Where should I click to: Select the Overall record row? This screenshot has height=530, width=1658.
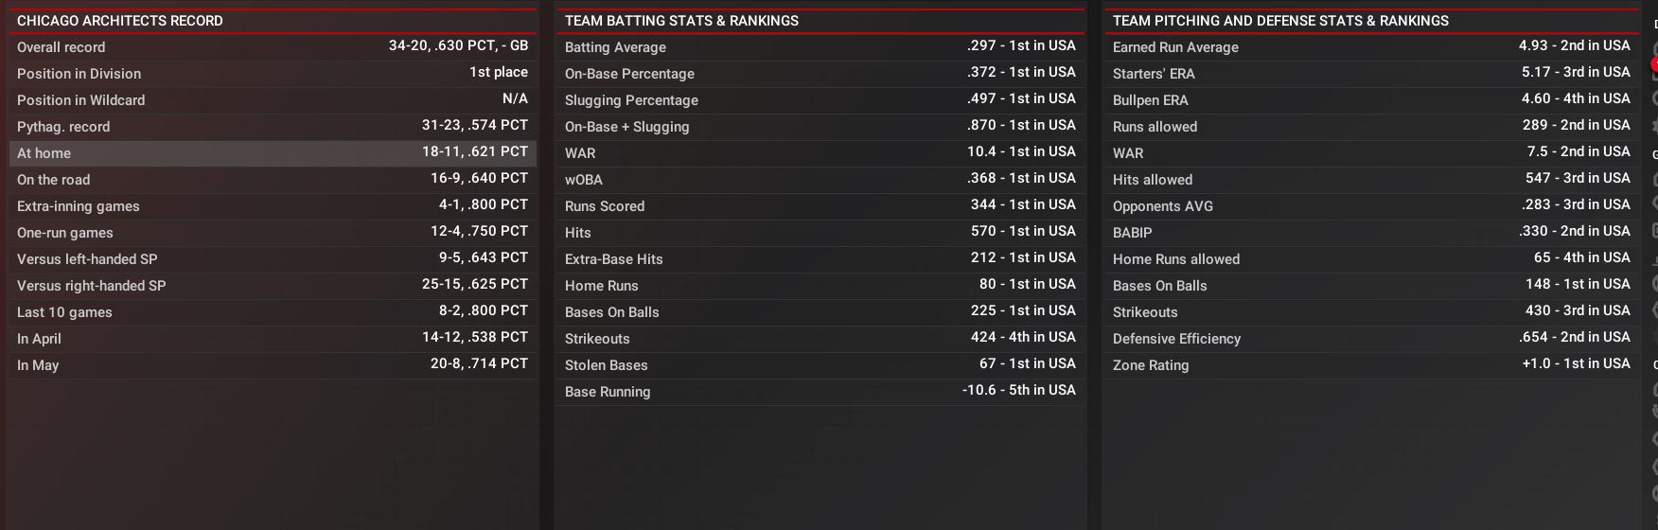click(x=273, y=47)
